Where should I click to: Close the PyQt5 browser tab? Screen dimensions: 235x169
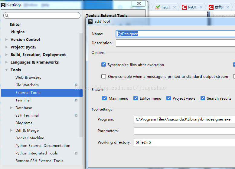coord(201,7)
